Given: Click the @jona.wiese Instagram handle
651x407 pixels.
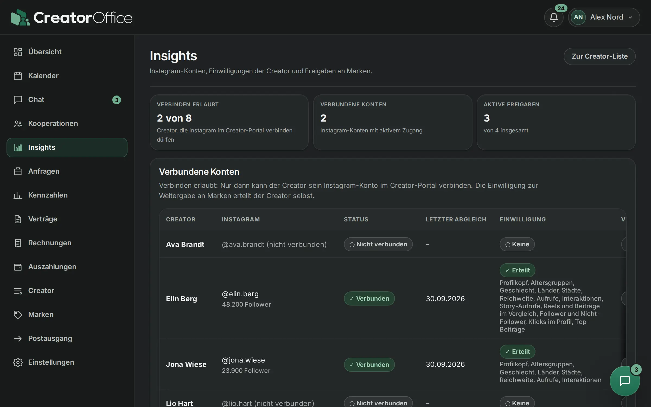Looking at the screenshot, I should coord(243,360).
